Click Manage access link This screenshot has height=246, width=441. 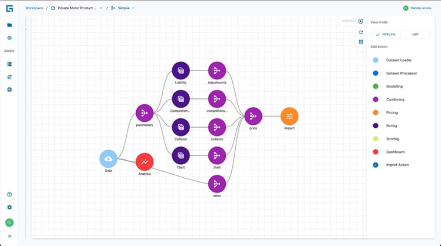[421, 8]
